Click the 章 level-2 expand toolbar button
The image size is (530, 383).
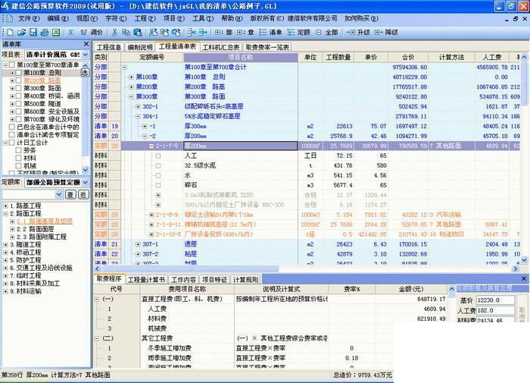pyautogui.click(x=245, y=32)
